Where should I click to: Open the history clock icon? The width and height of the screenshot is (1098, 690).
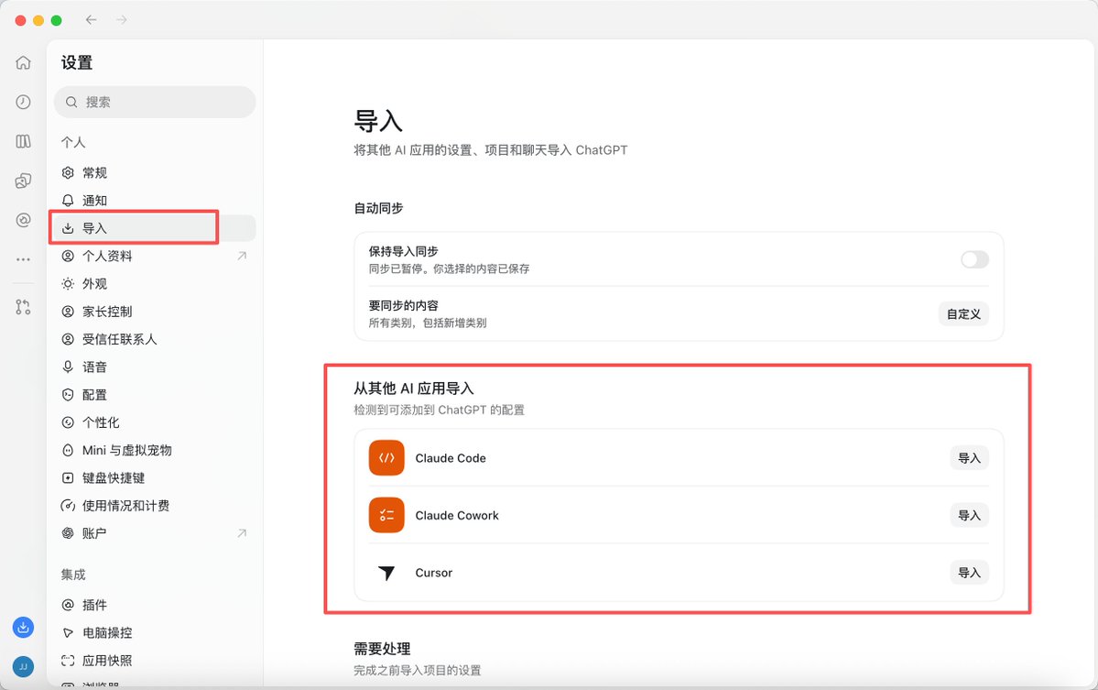(23, 103)
